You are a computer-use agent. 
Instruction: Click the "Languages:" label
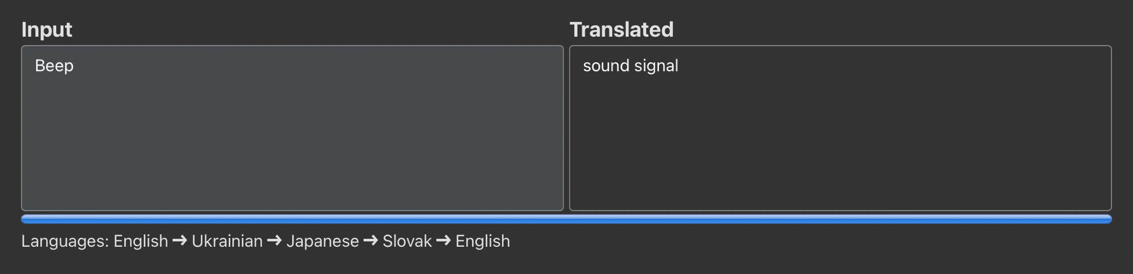[x=65, y=241]
